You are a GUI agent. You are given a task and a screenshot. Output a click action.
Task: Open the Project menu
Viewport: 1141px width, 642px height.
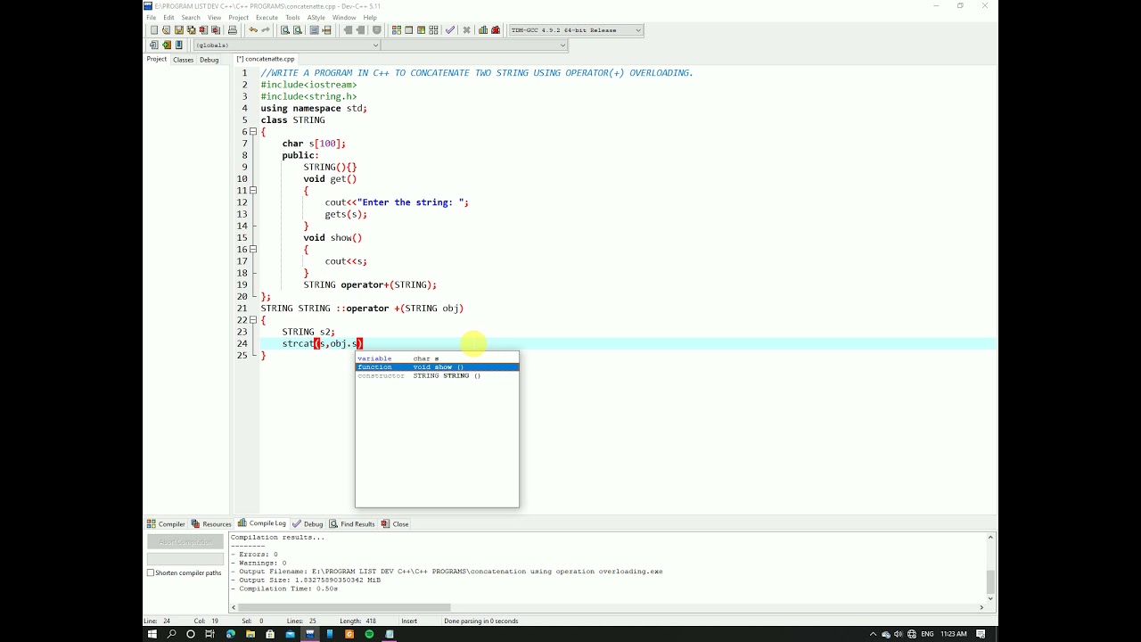coord(238,17)
